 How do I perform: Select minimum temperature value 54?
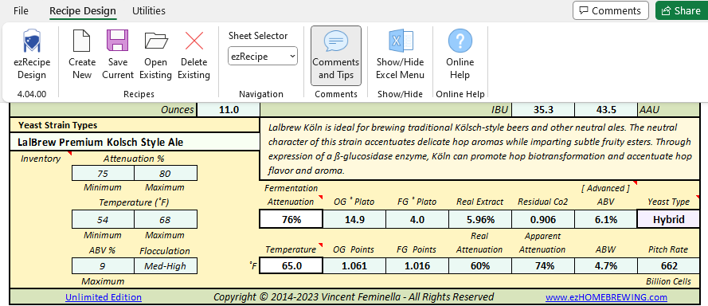(x=103, y=220)
